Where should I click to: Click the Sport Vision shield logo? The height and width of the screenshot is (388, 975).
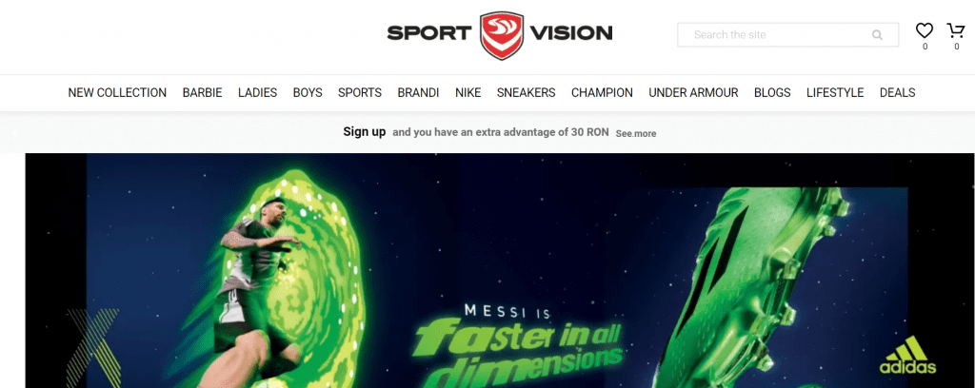coord(501,35)
